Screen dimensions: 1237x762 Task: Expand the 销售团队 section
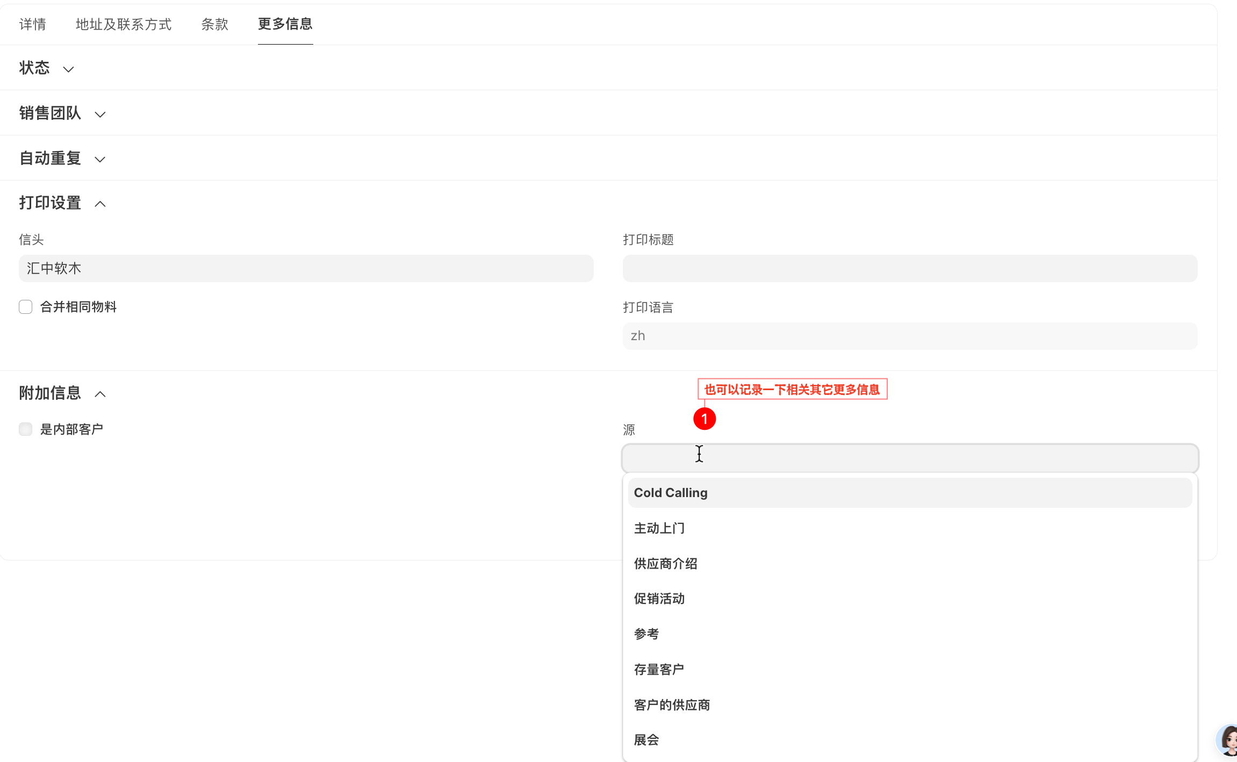pos(100,114)
